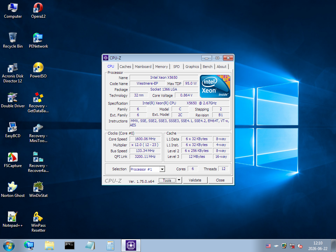Screen dimensions: 336x252
Task: Show the About tab
Action: [x=221, y=67]
